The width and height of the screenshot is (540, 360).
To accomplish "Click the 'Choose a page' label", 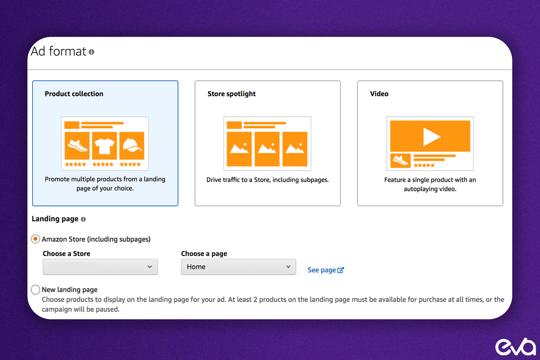I will coord(204,253).
